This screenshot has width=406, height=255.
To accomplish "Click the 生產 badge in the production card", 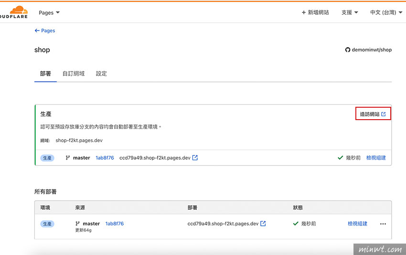I will [x=47, y=158].
